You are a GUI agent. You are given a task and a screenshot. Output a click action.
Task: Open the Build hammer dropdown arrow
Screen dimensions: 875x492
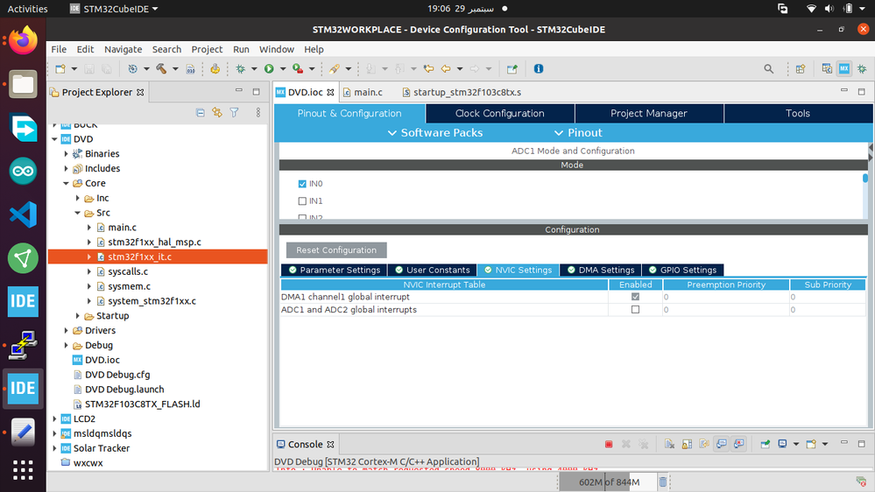pyautogui.click(x=175, y=68)
